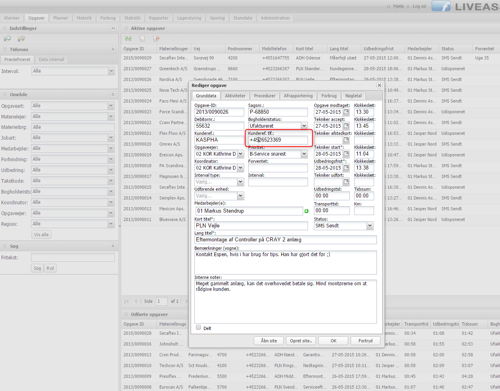The image size is (500, 391).
Task: Open the Status dropdown showing SMS Sendt
Action: 370,226
